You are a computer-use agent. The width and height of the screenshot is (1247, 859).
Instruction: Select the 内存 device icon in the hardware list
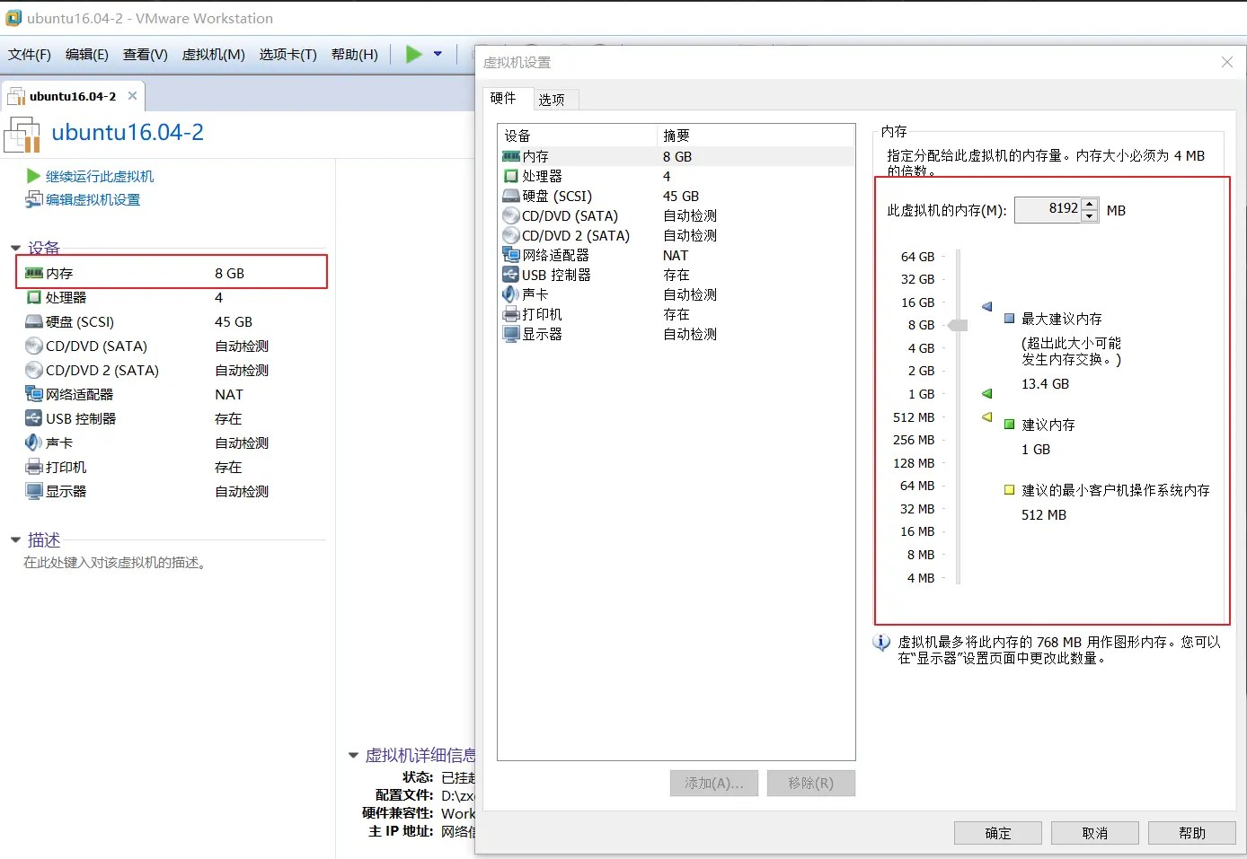click(x=511, y=156)
